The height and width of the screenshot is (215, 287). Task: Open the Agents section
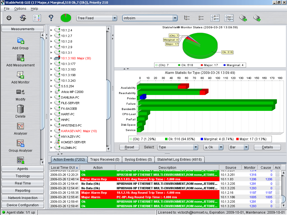point(23,169)
